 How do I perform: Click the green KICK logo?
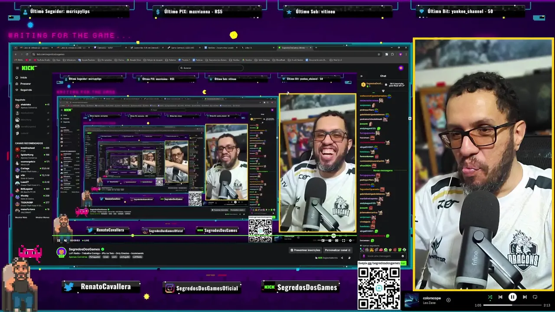coord(29,68)
